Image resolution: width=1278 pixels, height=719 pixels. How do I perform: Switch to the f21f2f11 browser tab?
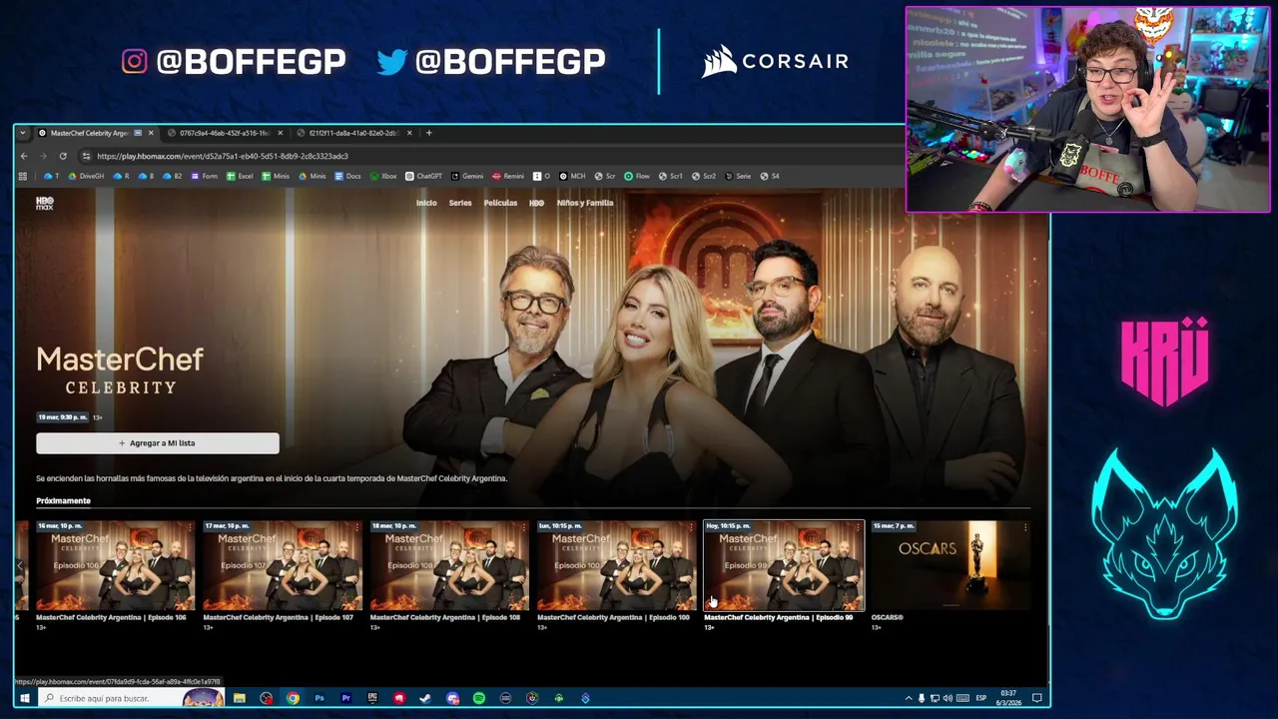coord(352,133)
